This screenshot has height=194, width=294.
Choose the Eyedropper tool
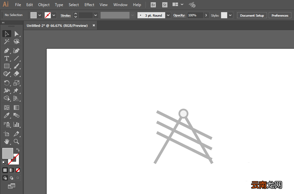pos(7,116)
